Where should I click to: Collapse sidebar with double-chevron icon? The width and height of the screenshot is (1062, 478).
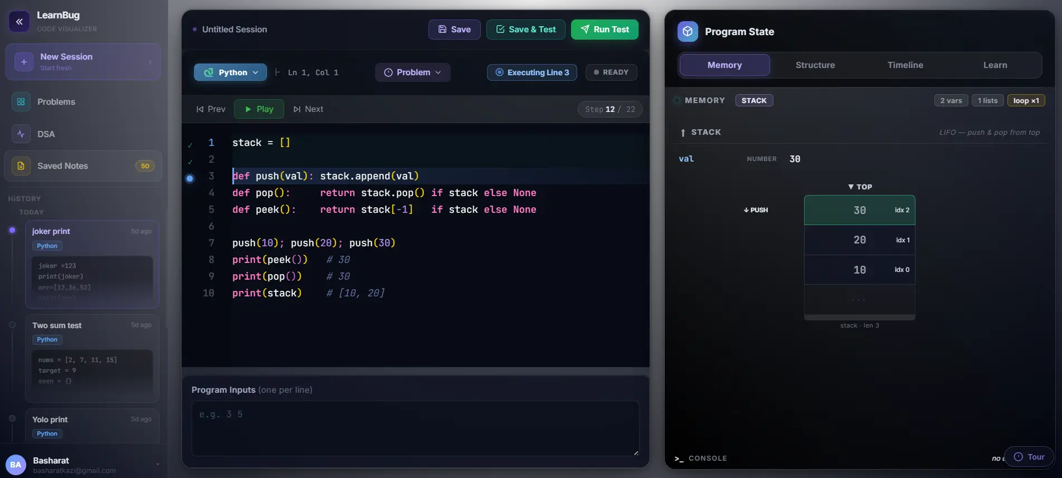point(19,22)
